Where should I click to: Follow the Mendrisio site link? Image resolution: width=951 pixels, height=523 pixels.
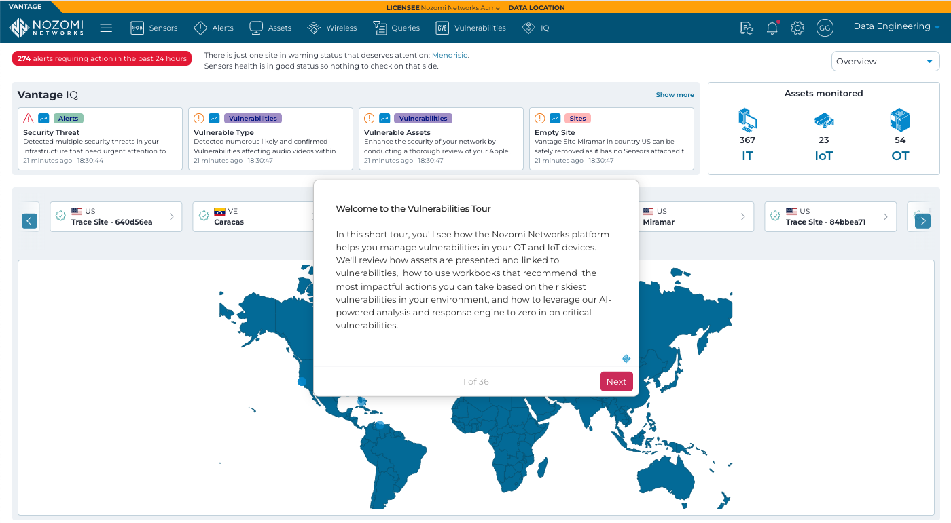point(450,55)
